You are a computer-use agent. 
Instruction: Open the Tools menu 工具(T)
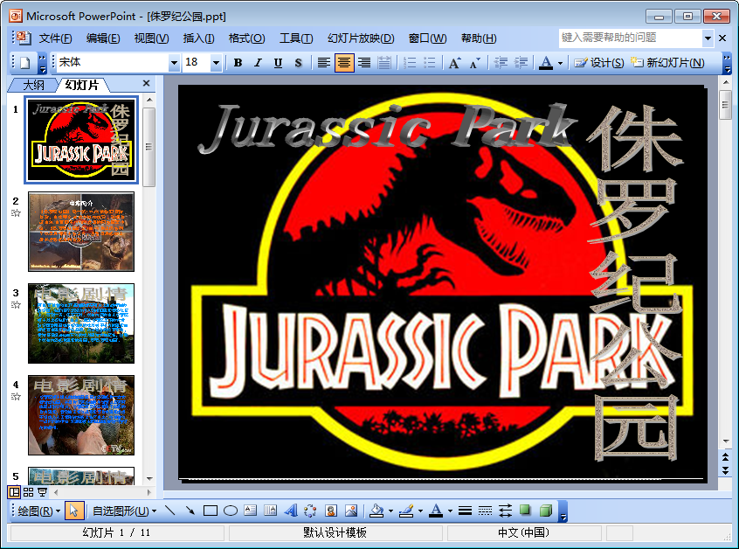coord(296,38)
